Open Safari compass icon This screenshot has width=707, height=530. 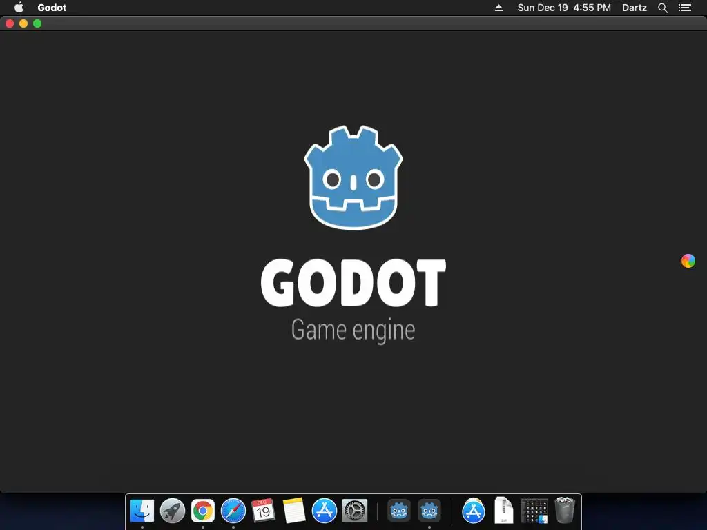tap(233, 511)
